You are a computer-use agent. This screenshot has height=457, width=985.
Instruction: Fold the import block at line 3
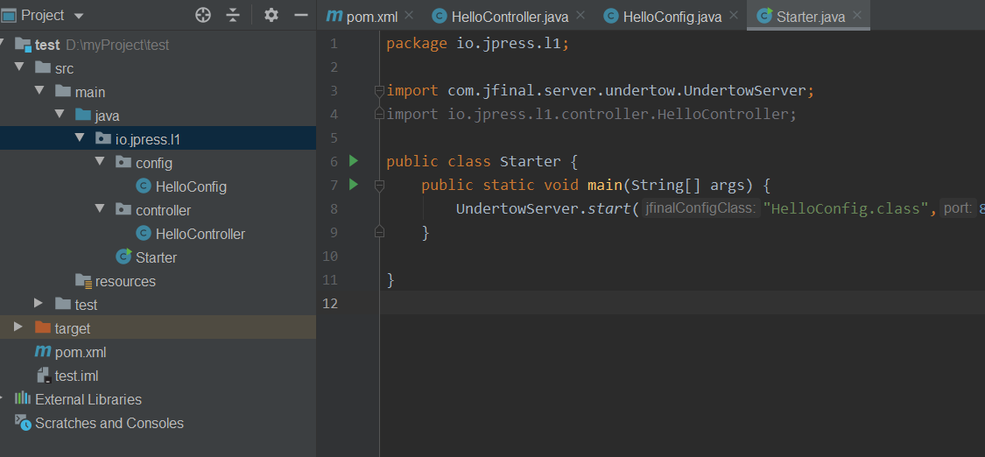click(x=379, y=92)
